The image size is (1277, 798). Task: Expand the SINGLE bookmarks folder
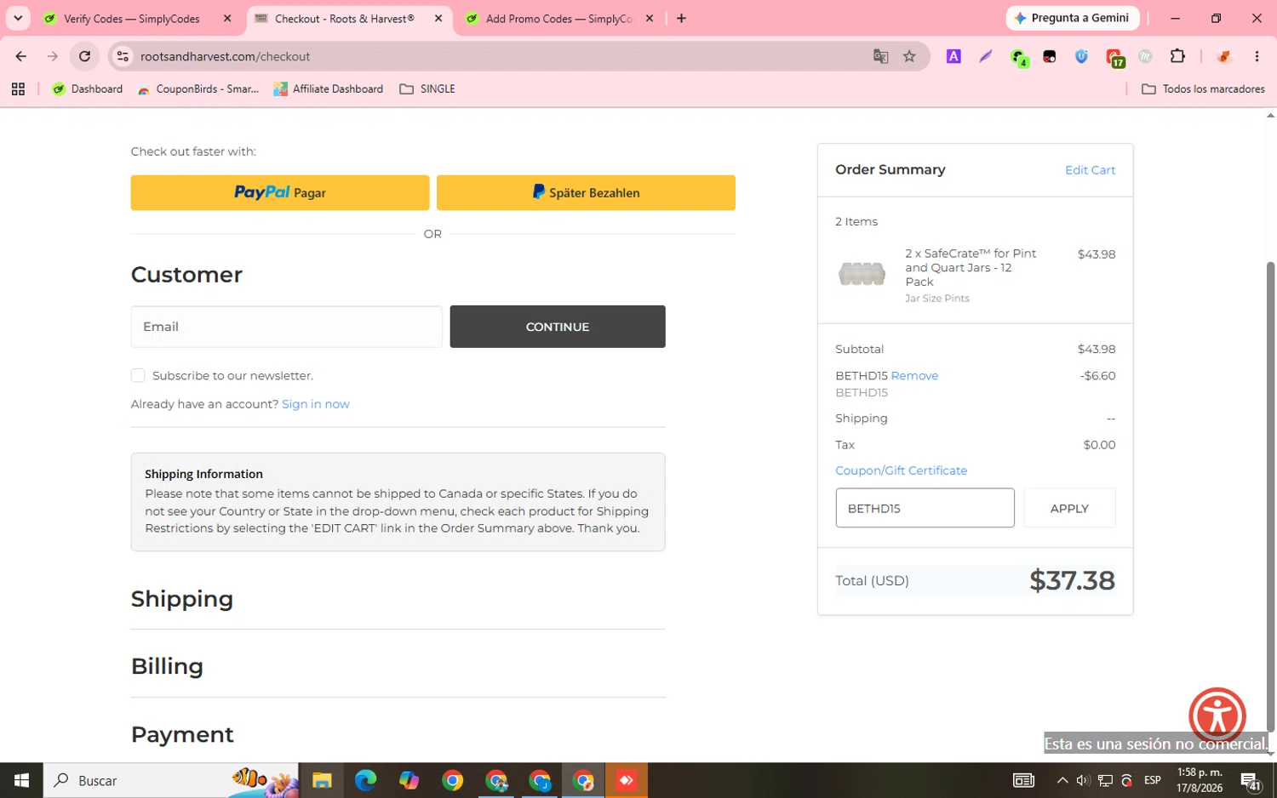pos(427,88)
